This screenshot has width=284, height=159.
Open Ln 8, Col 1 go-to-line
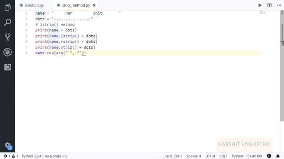[x=174, y=156]
